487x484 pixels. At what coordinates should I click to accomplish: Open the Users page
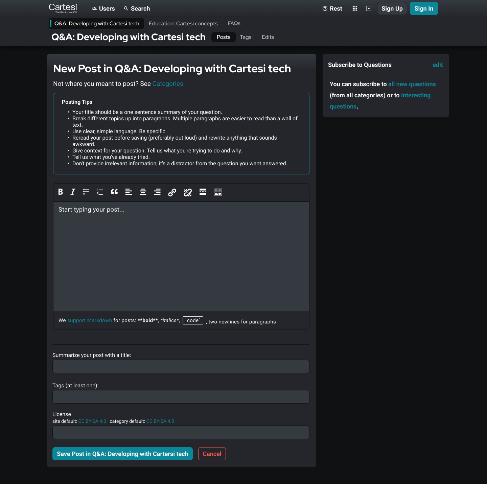[103, 8]
